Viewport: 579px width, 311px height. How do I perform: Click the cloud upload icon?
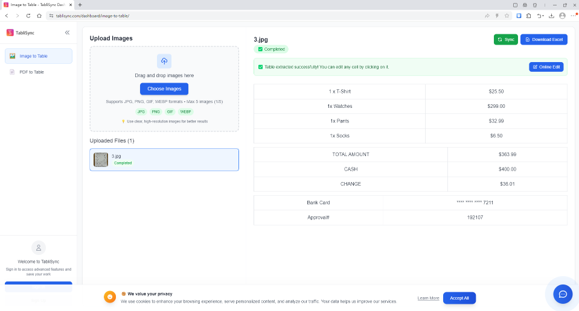click(164, 61)
